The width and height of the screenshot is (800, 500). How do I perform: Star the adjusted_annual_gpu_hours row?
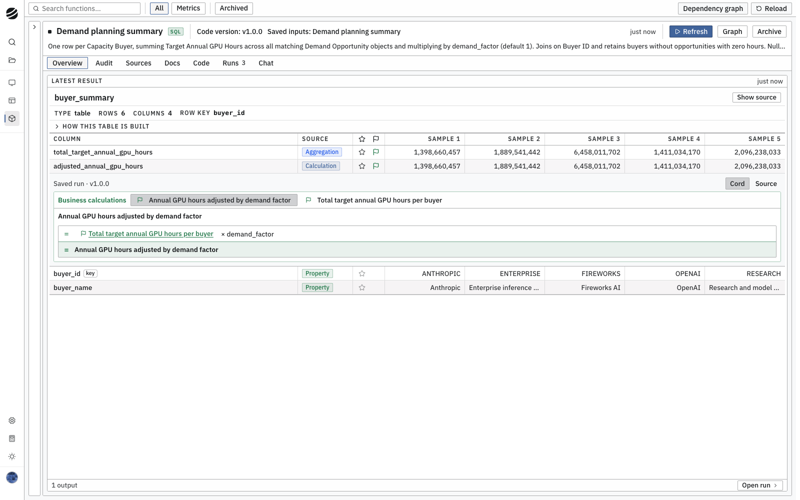click(362, 166)
